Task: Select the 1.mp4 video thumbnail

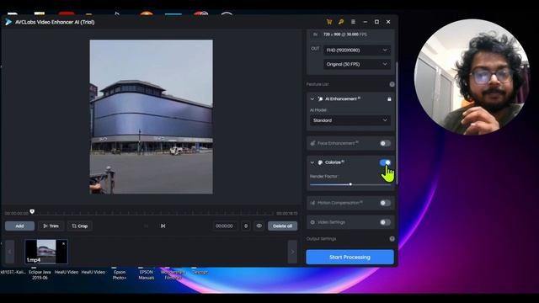Action: (x=46, y=252)
